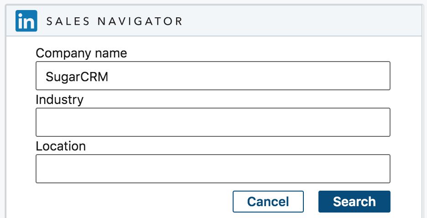
Task: Activate the Location text box above Cancel
Action: click(x=213, y=169)
